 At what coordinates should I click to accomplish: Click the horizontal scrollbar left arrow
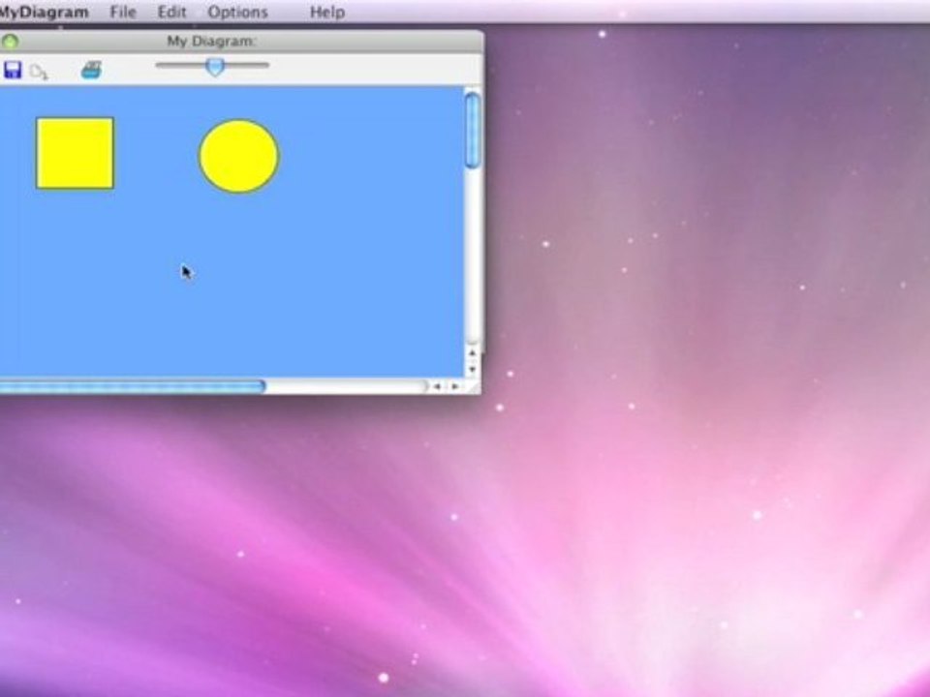(437, 386)
